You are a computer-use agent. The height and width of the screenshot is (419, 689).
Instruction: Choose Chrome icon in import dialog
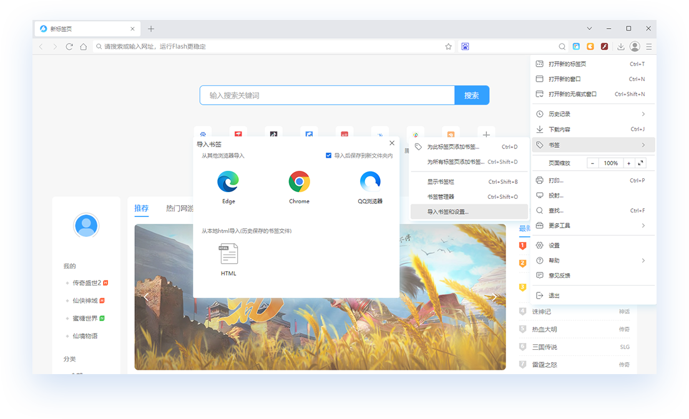click(299, 181)
